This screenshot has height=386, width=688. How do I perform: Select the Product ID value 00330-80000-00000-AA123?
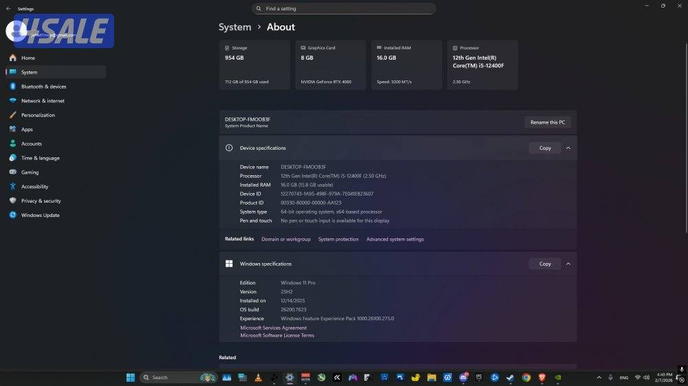(x=311, y=203)
